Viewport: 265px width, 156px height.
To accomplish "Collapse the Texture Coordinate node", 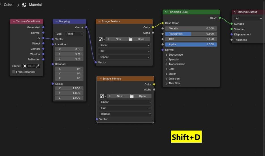I will (x=14, y=21).
